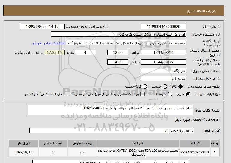Click the request creator field مسعود دهقانی
This screenshot has height=163, width=231.
(126, 43)
